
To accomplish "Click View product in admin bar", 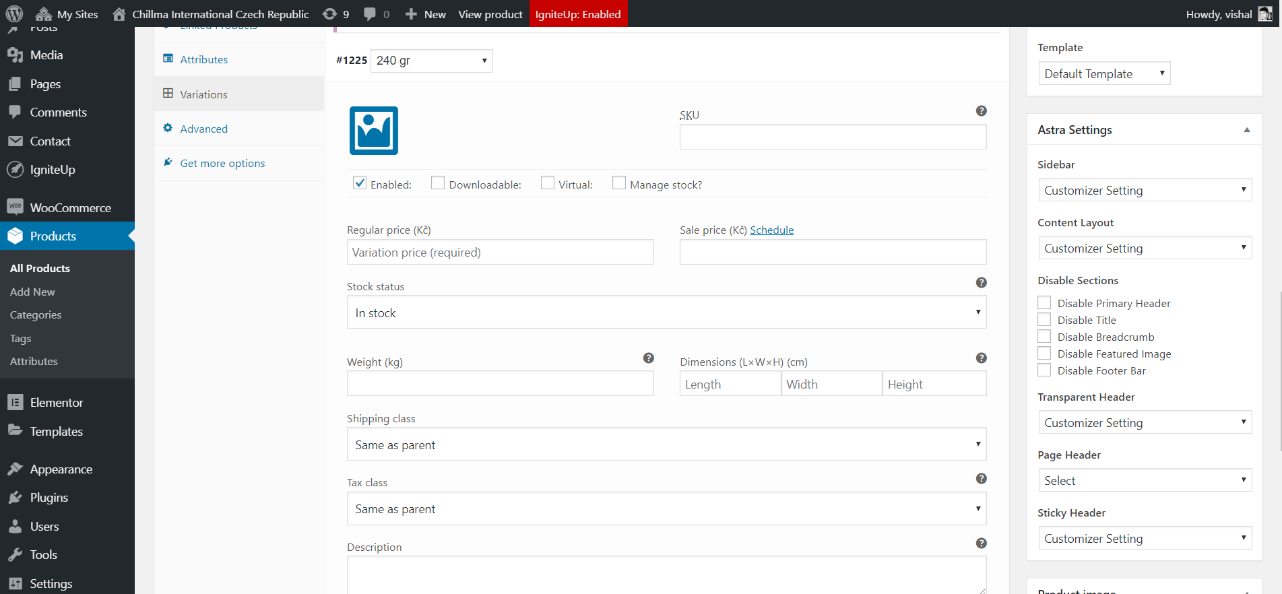I will [x=490, y=14].
